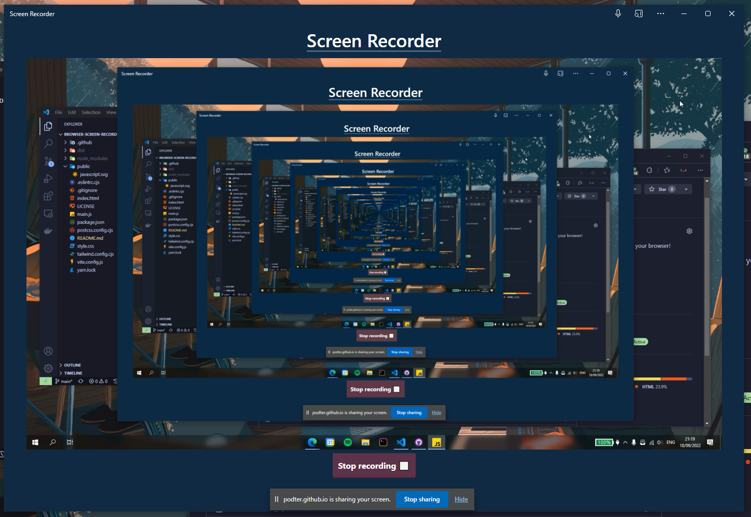Open the Edit menu in the largest previewed VS Code
Viewport: 751px width, 517px height.
tap(72, 112)
